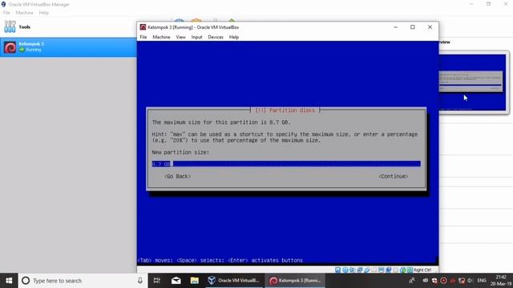Click the red circle tray icon
This screenshot has width=513, height=288.
pos(443,281)
